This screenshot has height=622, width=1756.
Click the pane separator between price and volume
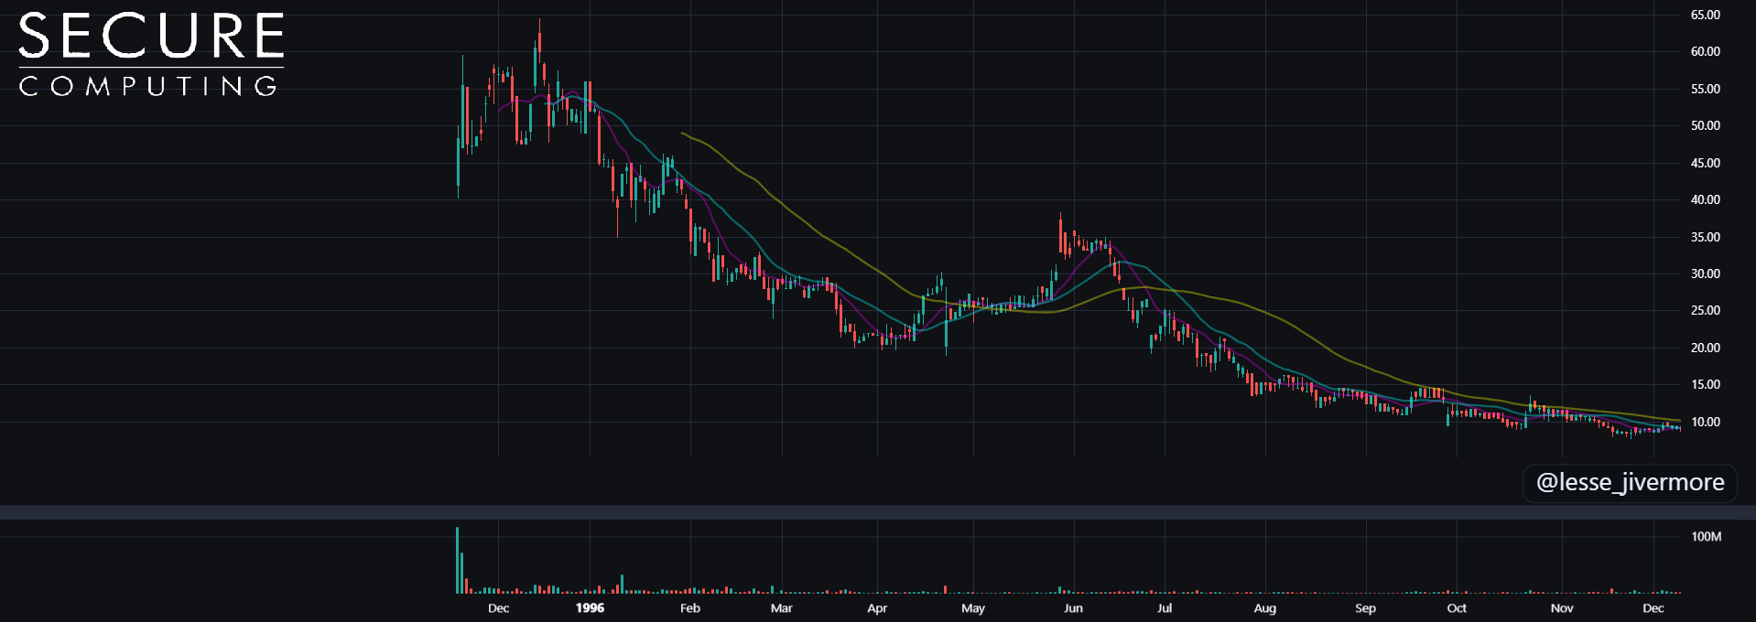pyautogui.click(x=878, y=512)
